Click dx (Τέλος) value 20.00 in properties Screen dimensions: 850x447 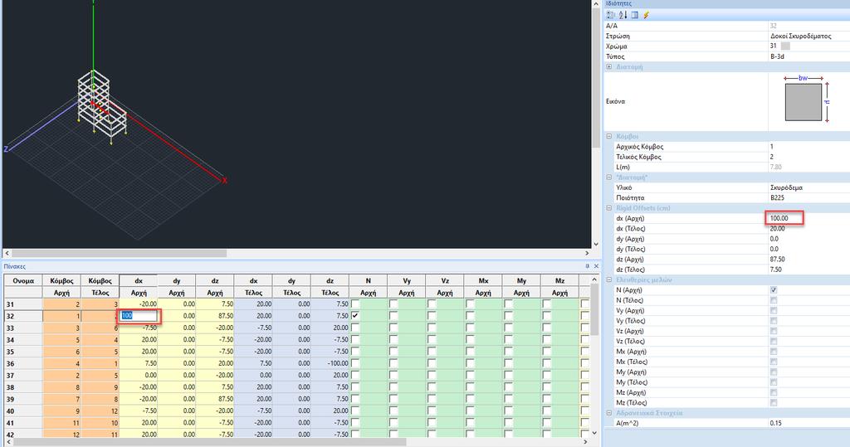click(x=777, y=229)
